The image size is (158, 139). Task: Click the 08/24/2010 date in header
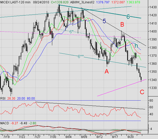pyautogui.click(x=41, y=2)
